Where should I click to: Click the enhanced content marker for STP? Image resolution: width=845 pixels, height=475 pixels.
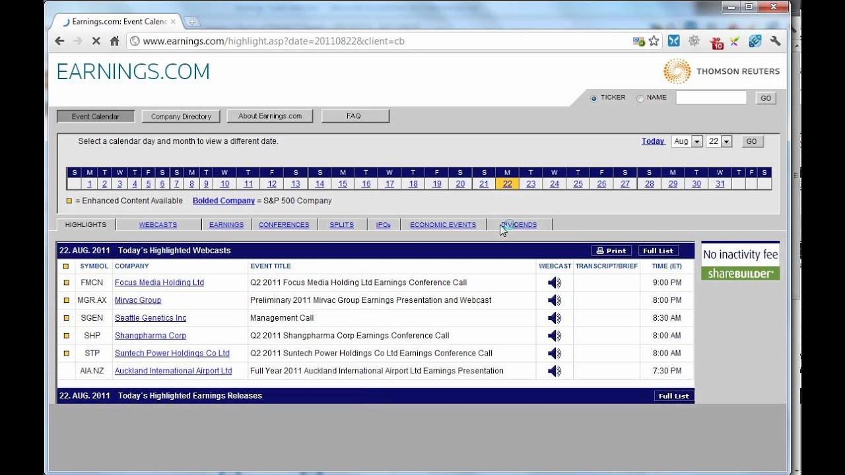(66, 354)
